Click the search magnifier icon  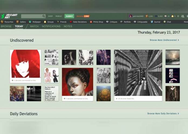click(43, 16)
